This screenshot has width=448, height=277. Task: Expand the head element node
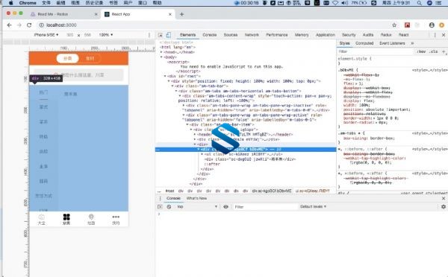pyautogui.click(x=161, y=52)
